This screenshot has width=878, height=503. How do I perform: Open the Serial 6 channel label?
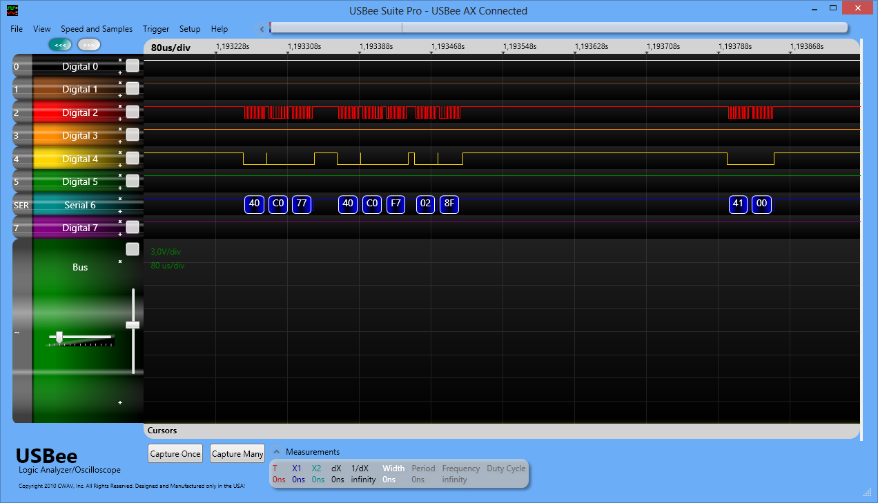80,205
